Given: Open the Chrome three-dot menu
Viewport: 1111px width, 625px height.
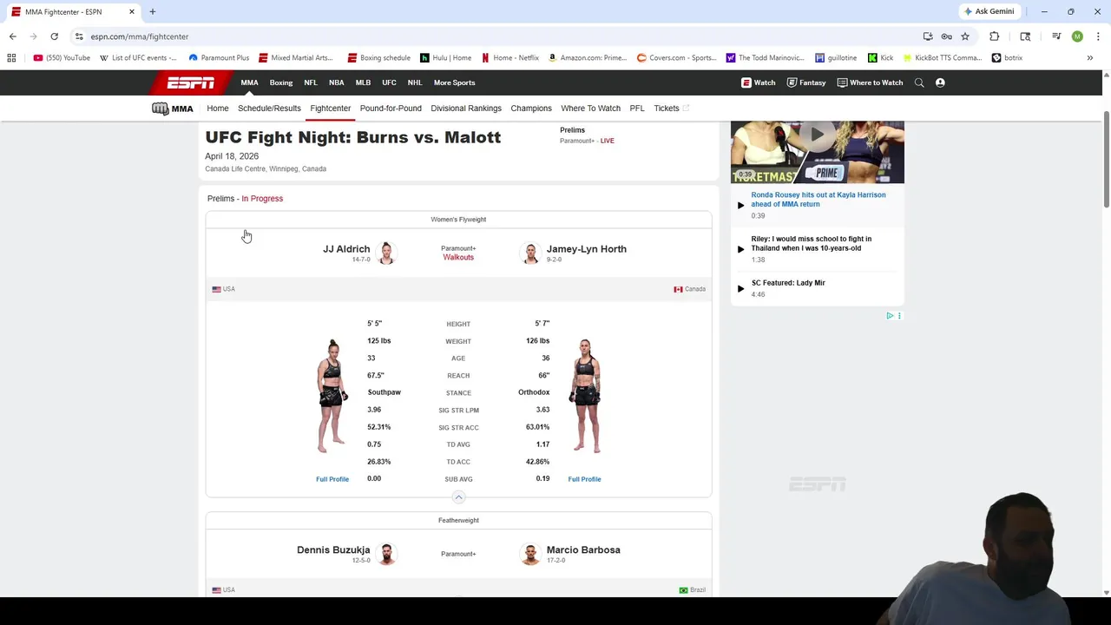Looking at the screenshot, I should pos(1098,36).
